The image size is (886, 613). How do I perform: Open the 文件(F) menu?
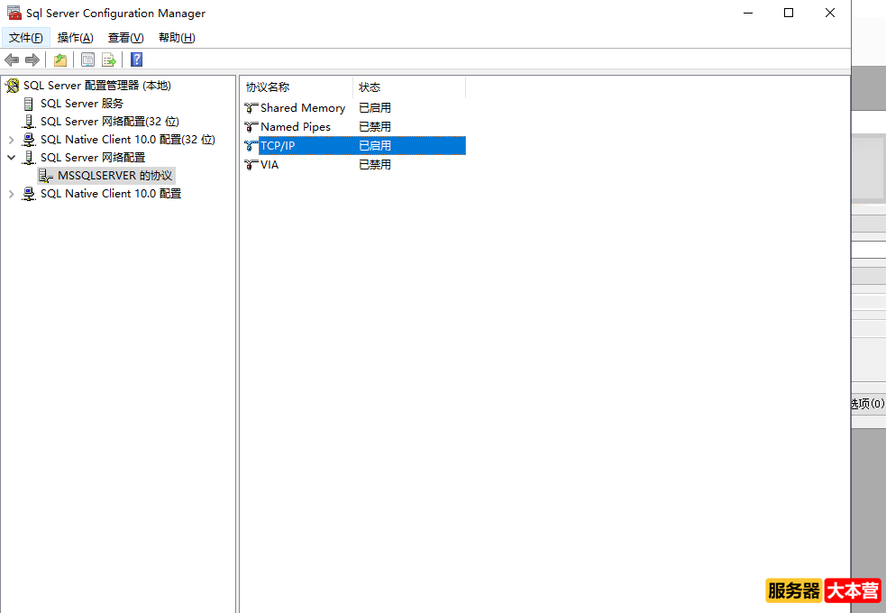[x=25, y=37]
